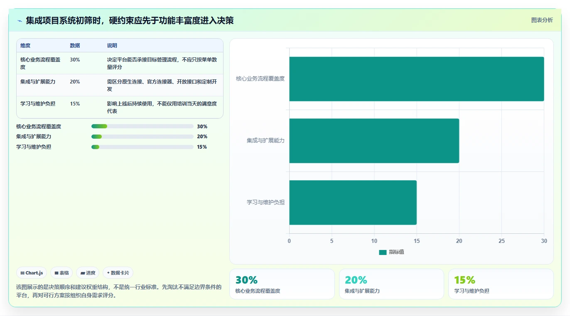Click the 15% value next to progress bar
570x316 pixels.
[x=202, y=147]
